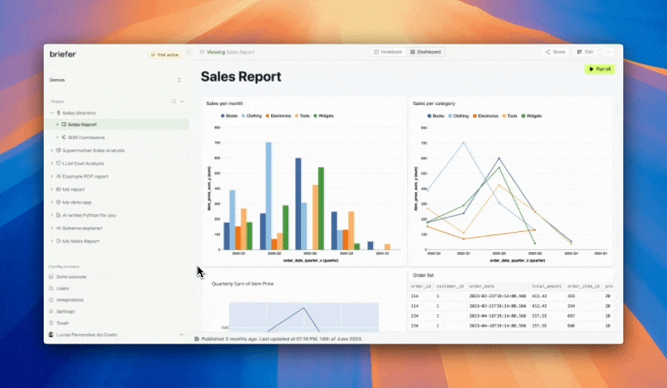Click the Run all button
Viewport: 667px width, 388px height.
[x=600, y=69]
